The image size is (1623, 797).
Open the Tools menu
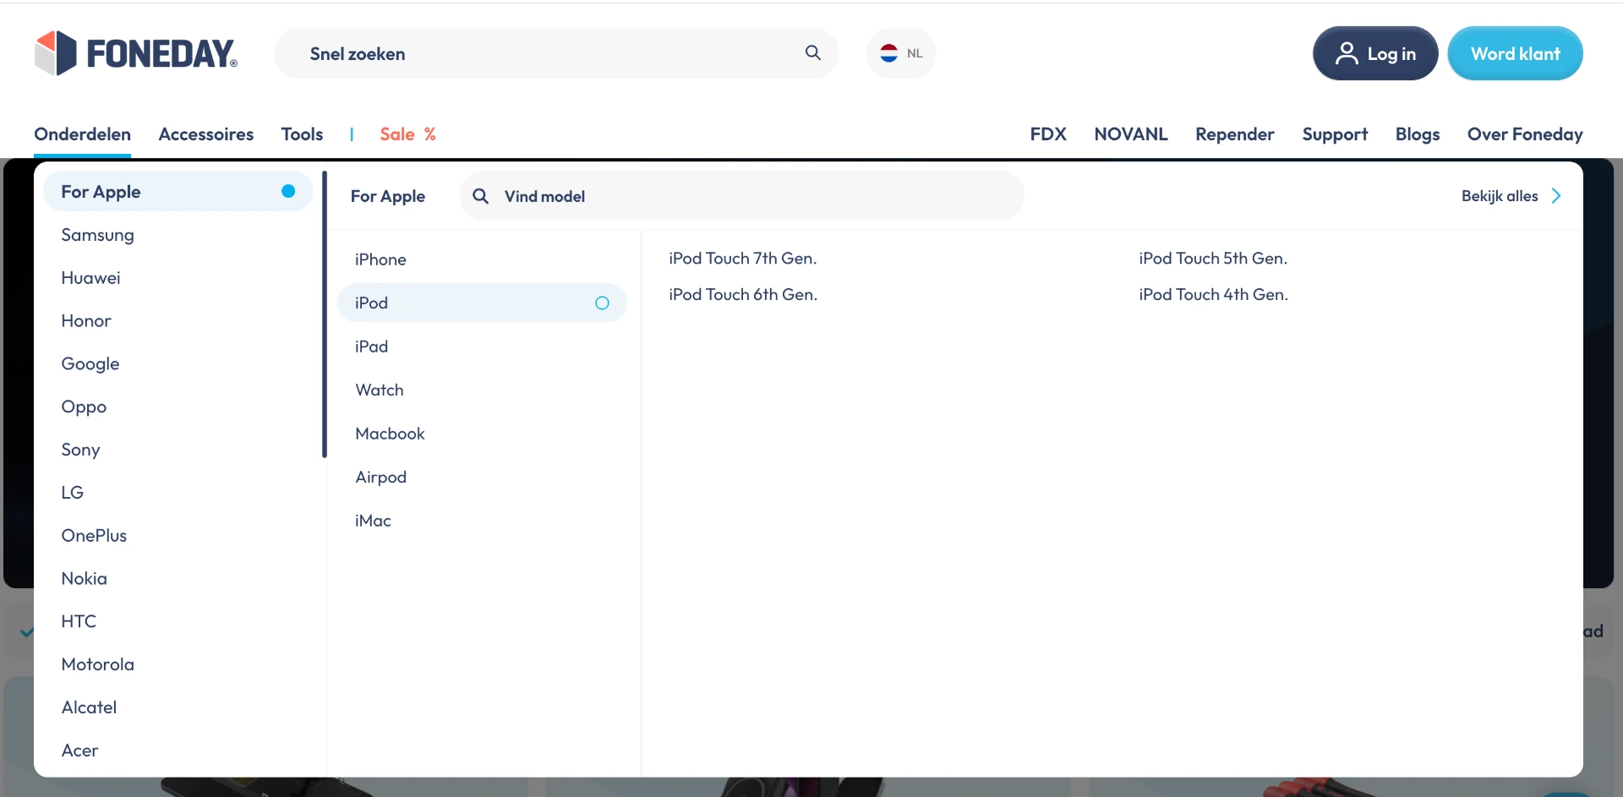(x=302, y=134)
